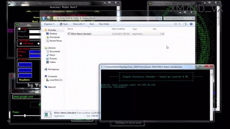Click the third blue attack button in ByteDDOS

click(25, 76)
